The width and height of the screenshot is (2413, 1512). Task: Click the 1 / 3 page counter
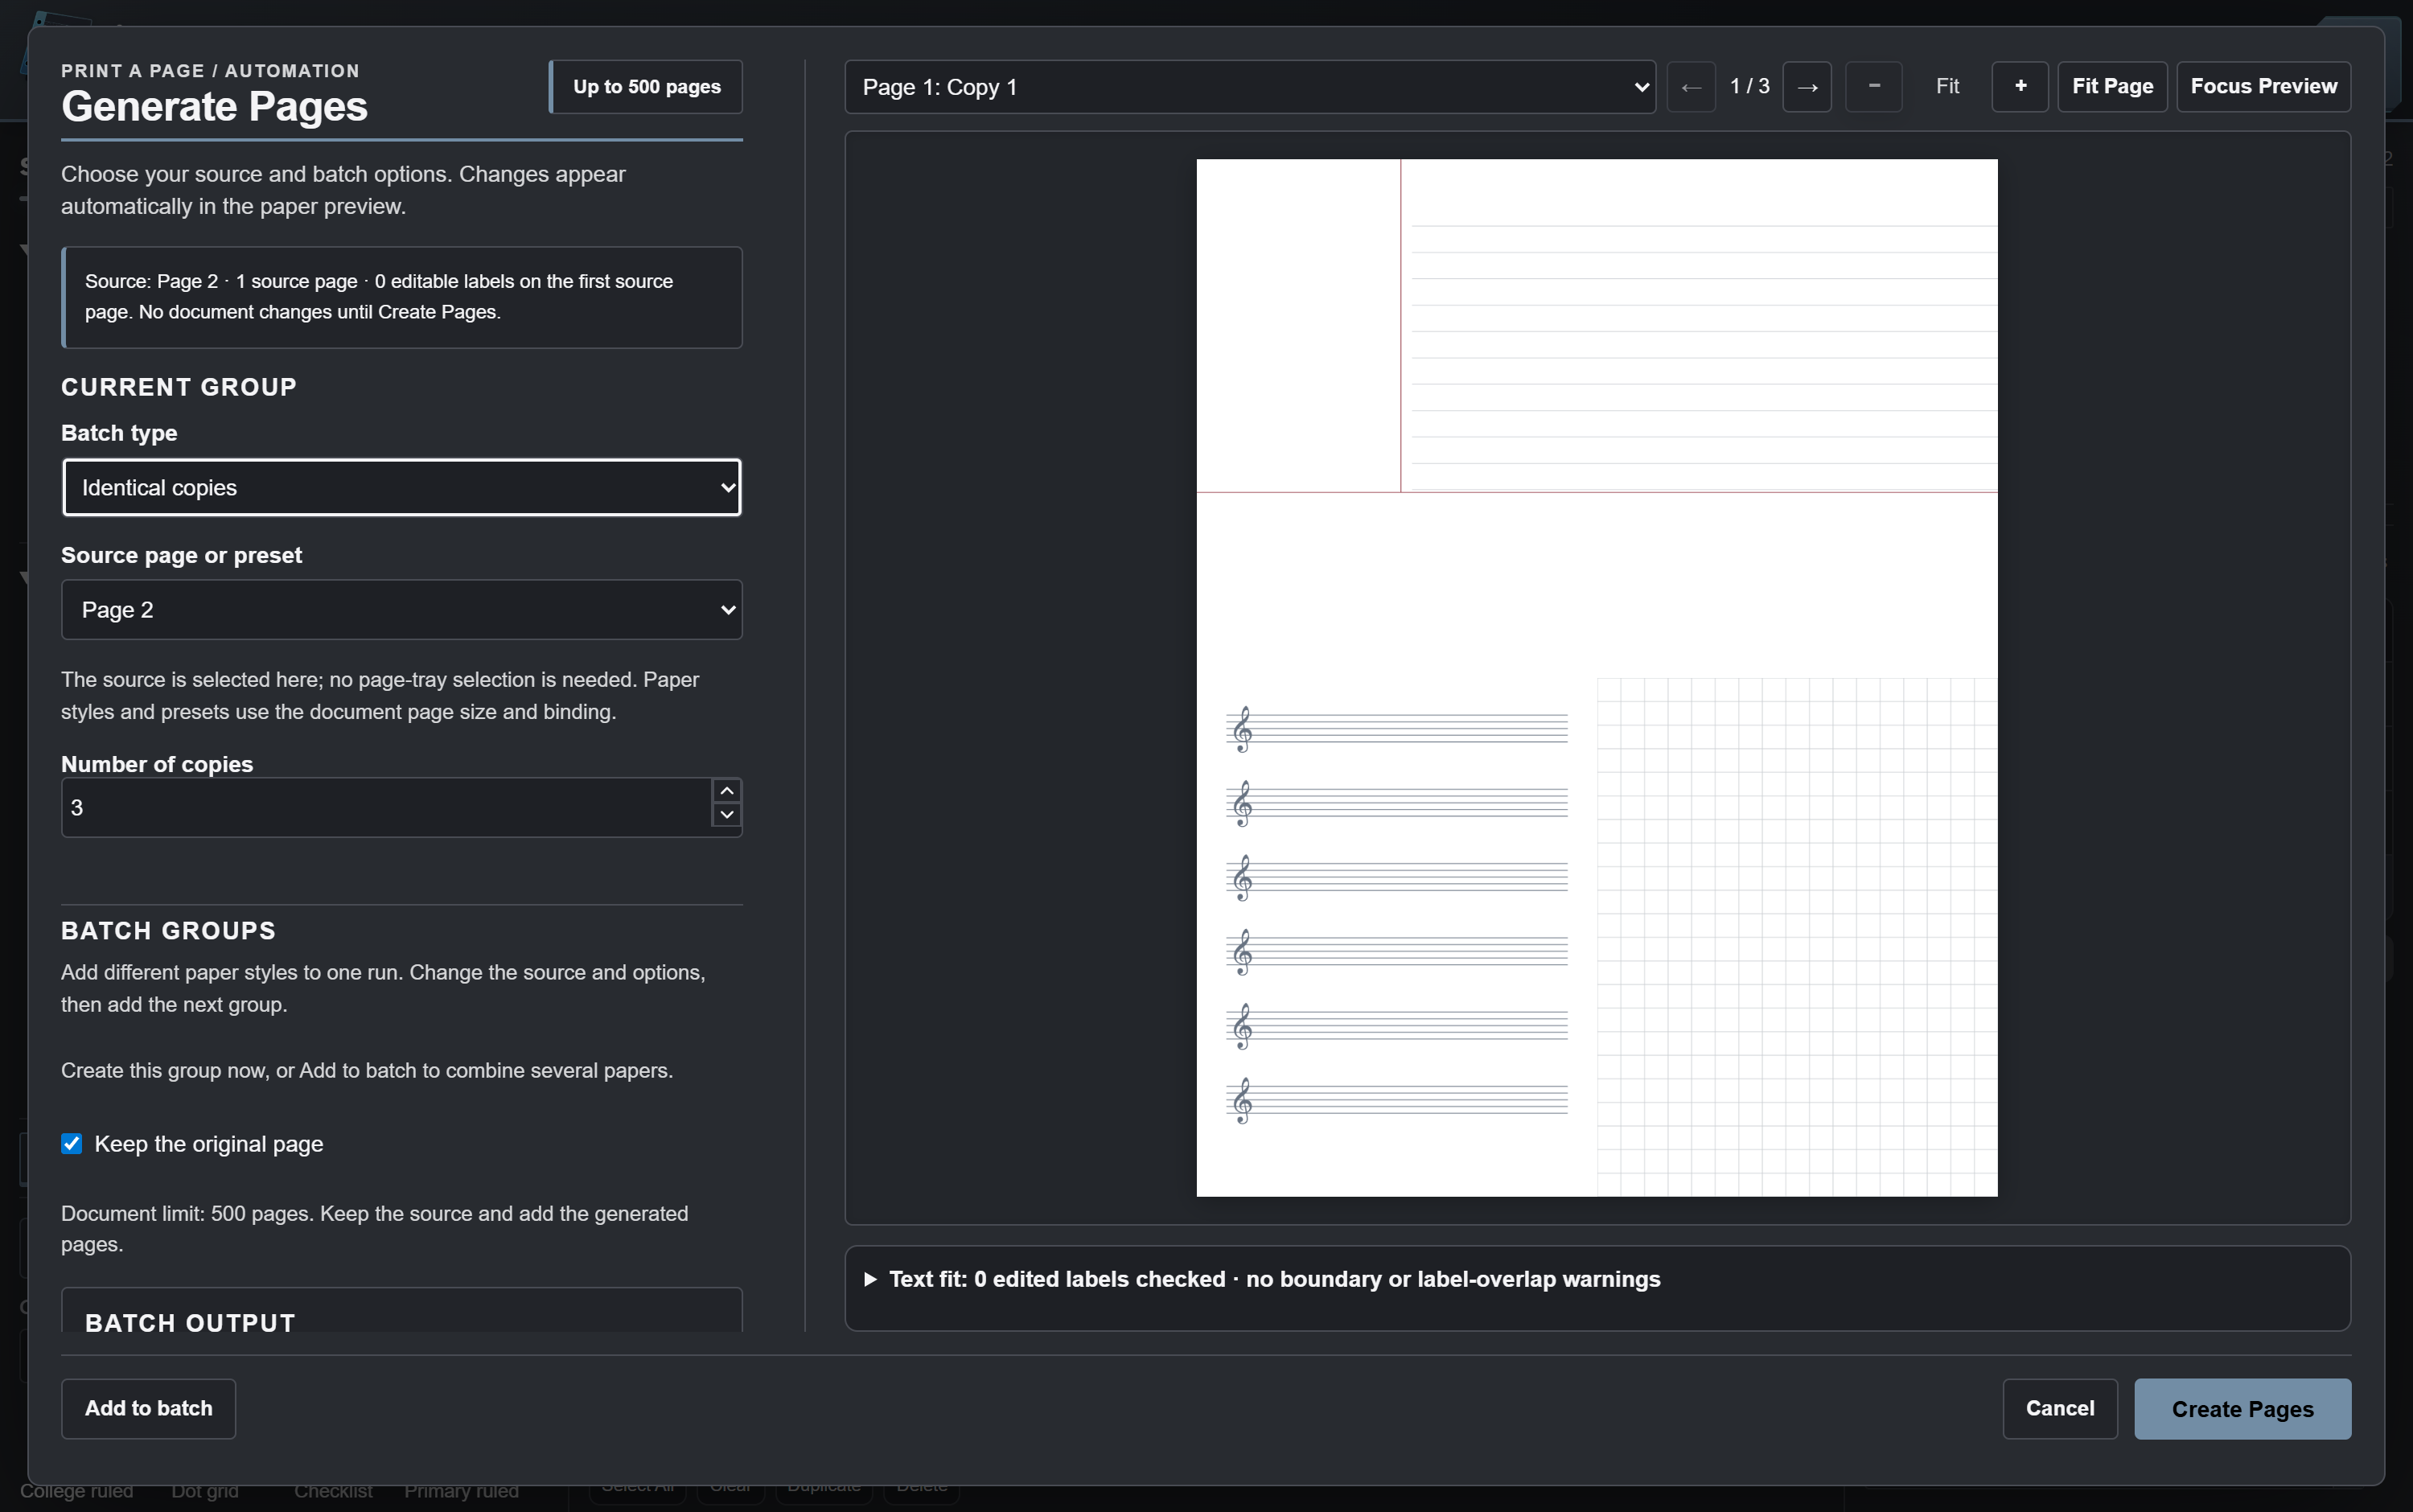[1750, 87]
